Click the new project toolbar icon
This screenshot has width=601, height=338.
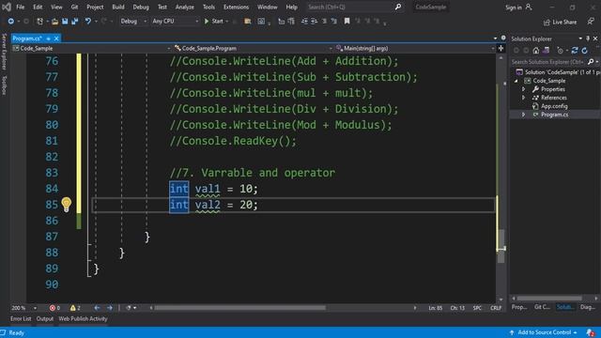click(x=39, y=22)
